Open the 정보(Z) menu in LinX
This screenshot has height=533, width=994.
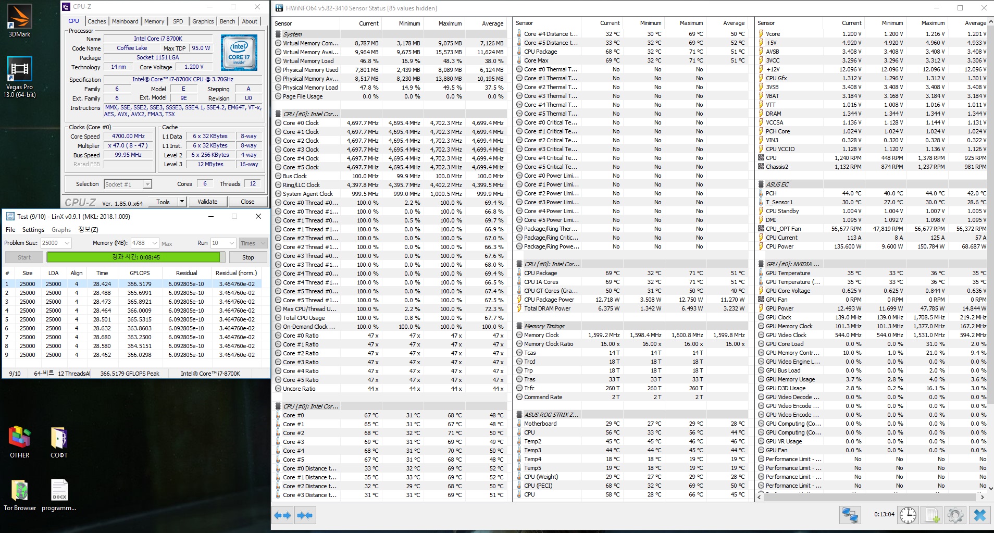tap(88, 230)
